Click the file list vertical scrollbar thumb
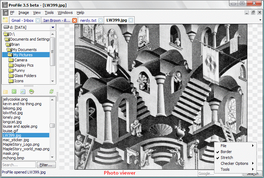264x178 pixels. click(x=52, y=126)
